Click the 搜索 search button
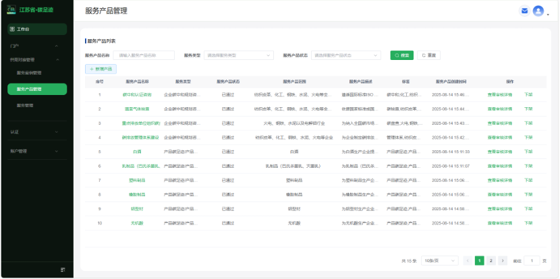 tap(401, 55)
